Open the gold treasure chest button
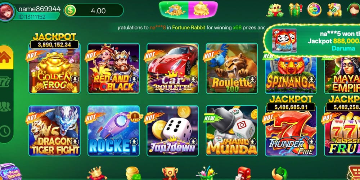 coord(174,10)
